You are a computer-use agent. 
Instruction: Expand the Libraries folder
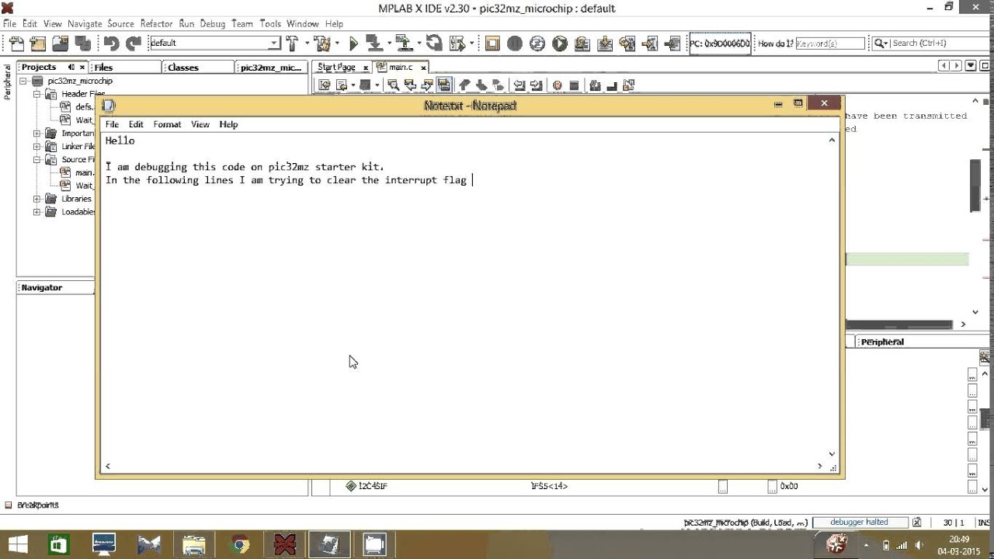click(x=36, y=199)
